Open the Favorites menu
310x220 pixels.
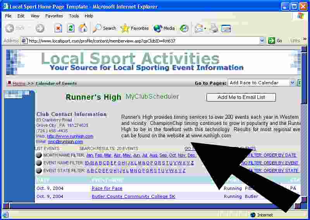54,16
